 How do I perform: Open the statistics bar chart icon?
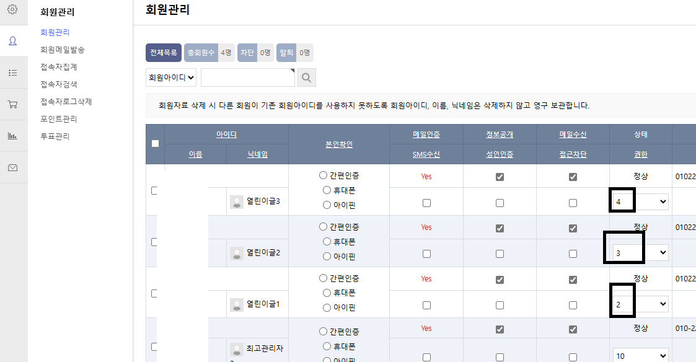[12, 136]
